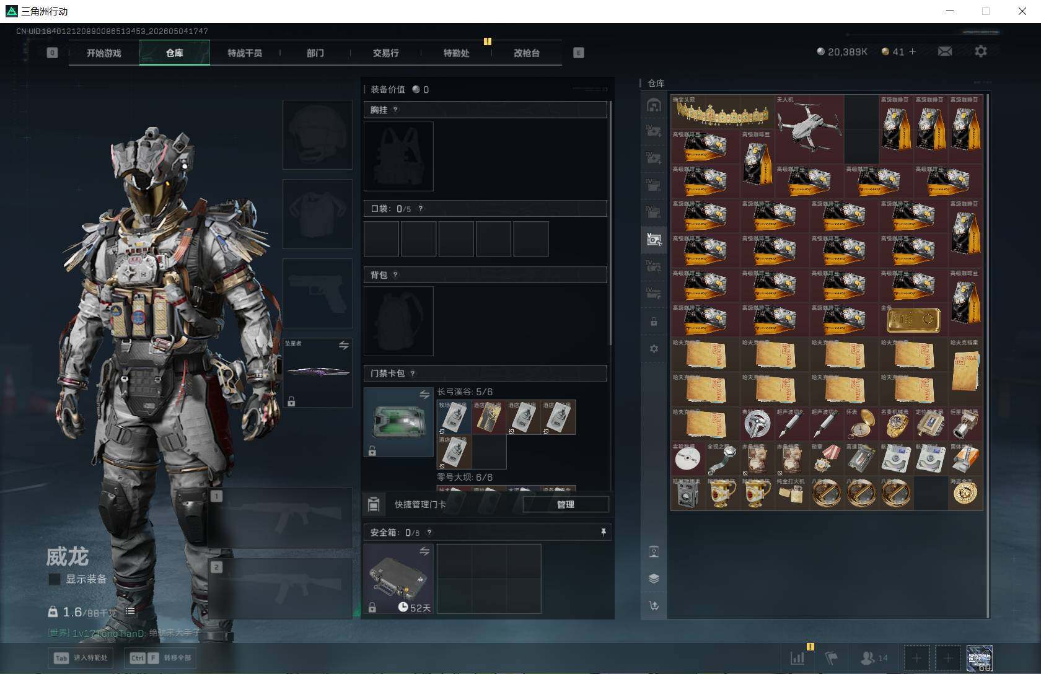Click the warehouse grid scrollbar

[987, 356]
